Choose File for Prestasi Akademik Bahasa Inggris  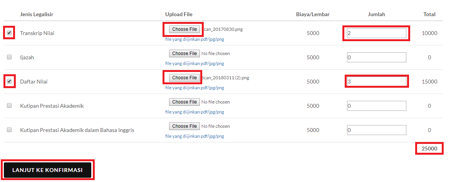pyautogui.click(x=184, y=126)
